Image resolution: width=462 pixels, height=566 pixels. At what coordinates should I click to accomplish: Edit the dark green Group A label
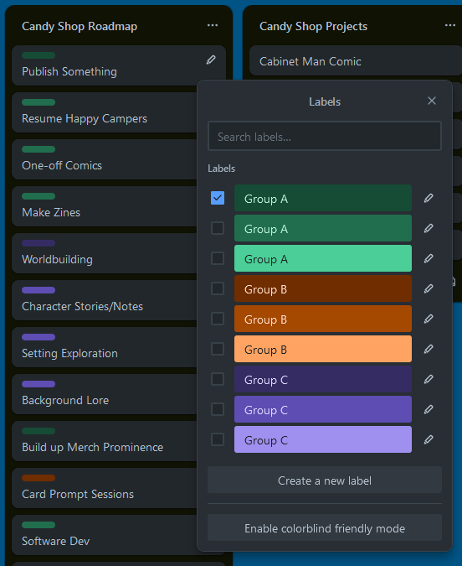pyautogui.click(x=429, y=198)
